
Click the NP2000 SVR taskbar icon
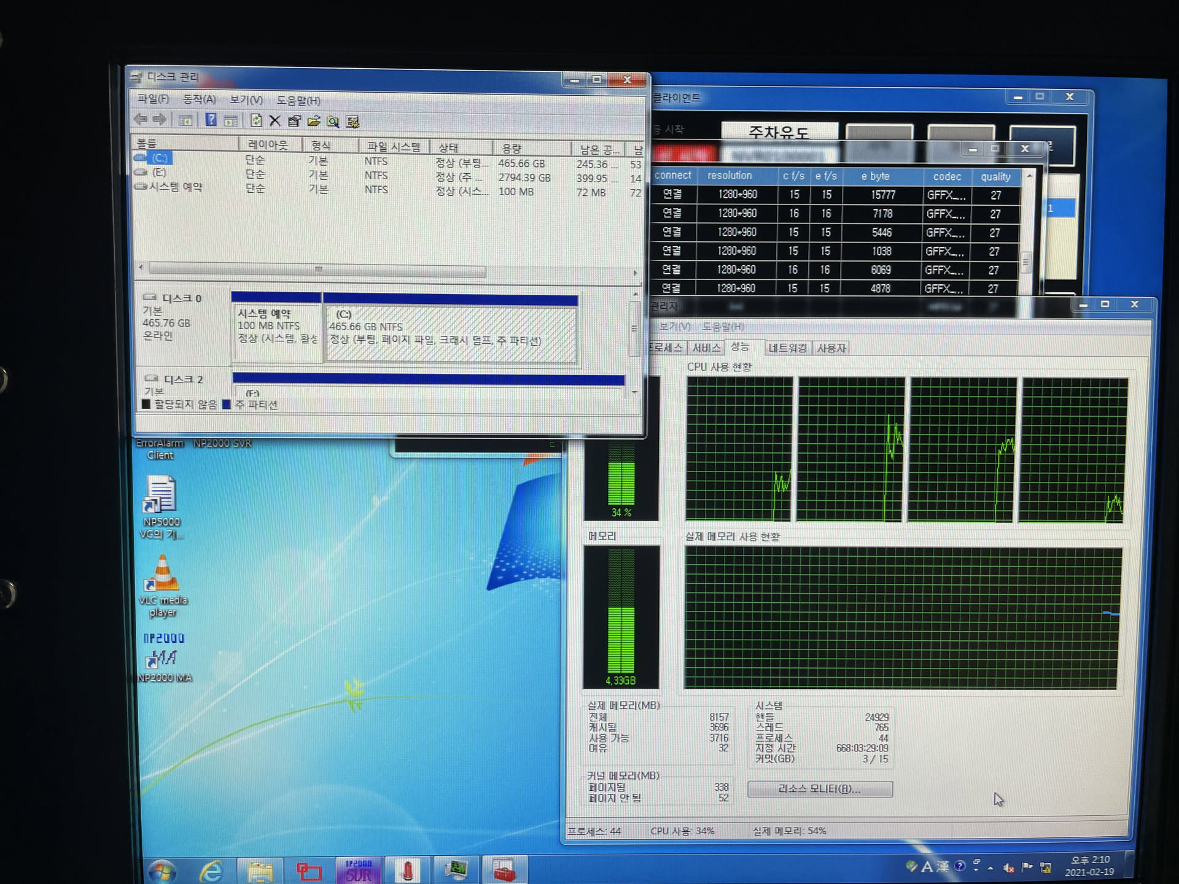click(358, 870)
